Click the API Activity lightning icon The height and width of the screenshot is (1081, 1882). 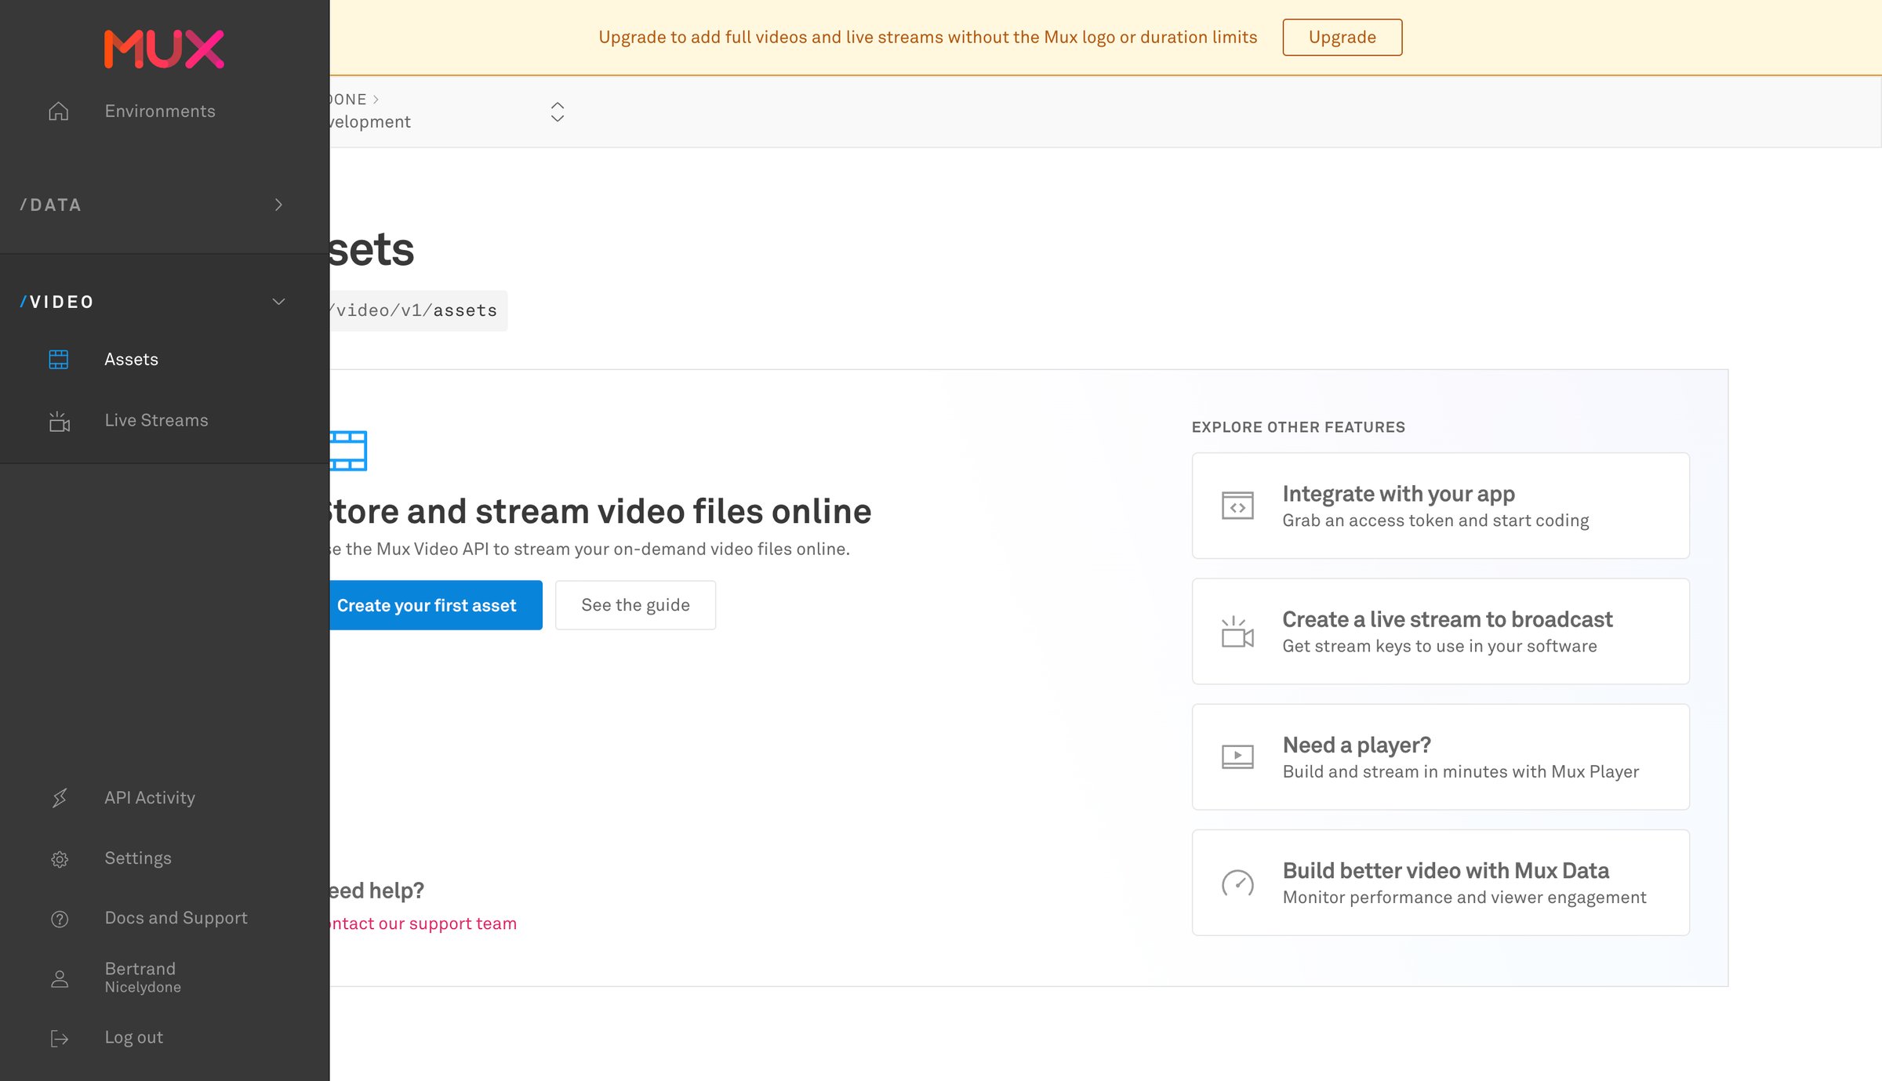pyautogui.click(x=60, y=798)
